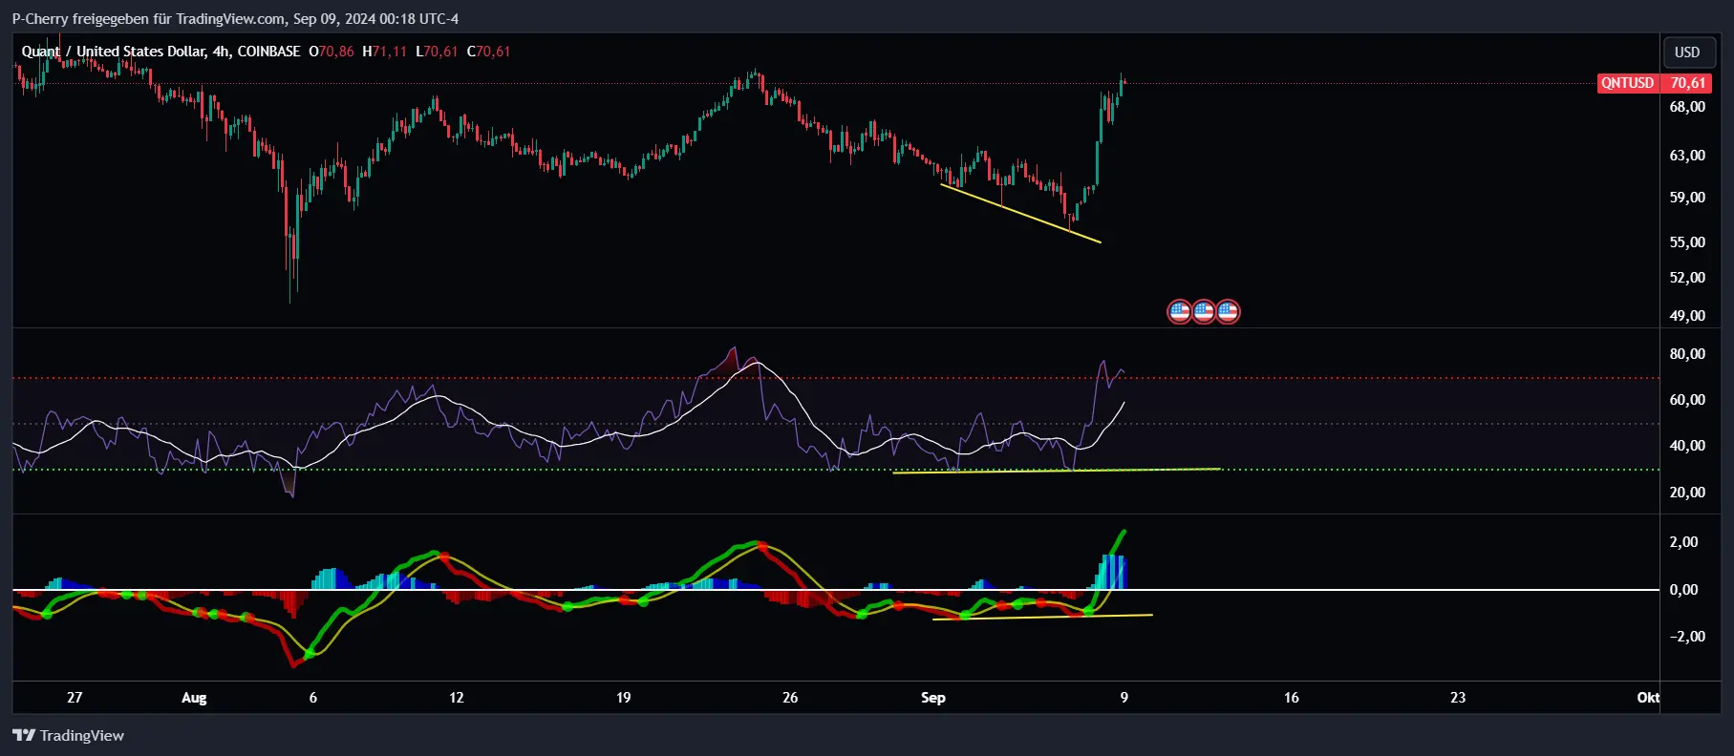The height and width of the screenshot is (756, 1734).
Task: Click the 19 date on time axis
Action: (624, 698)
